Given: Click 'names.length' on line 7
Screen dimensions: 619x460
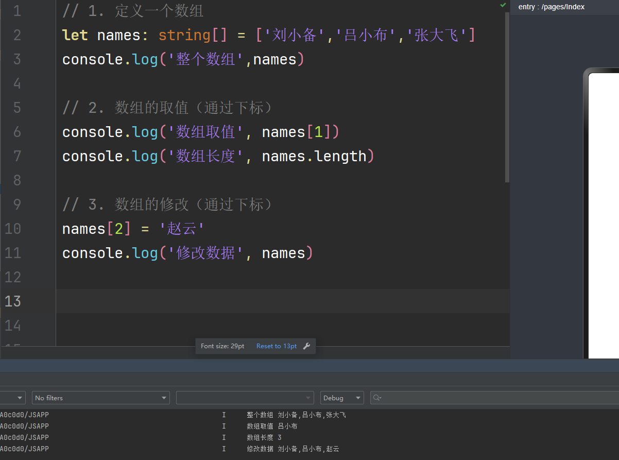Looking at the screenshot, I should (314, 156).
